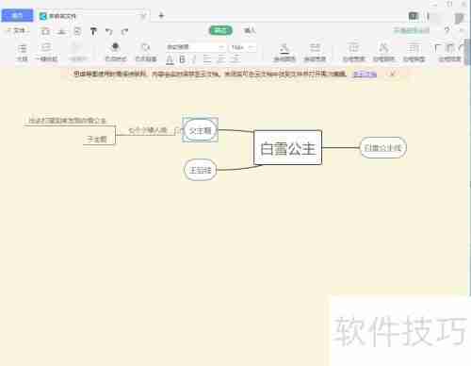The width and height of the screenshot is (471, 366).
Task: Click the green status text near top right
Action: [x=411, y=30]
